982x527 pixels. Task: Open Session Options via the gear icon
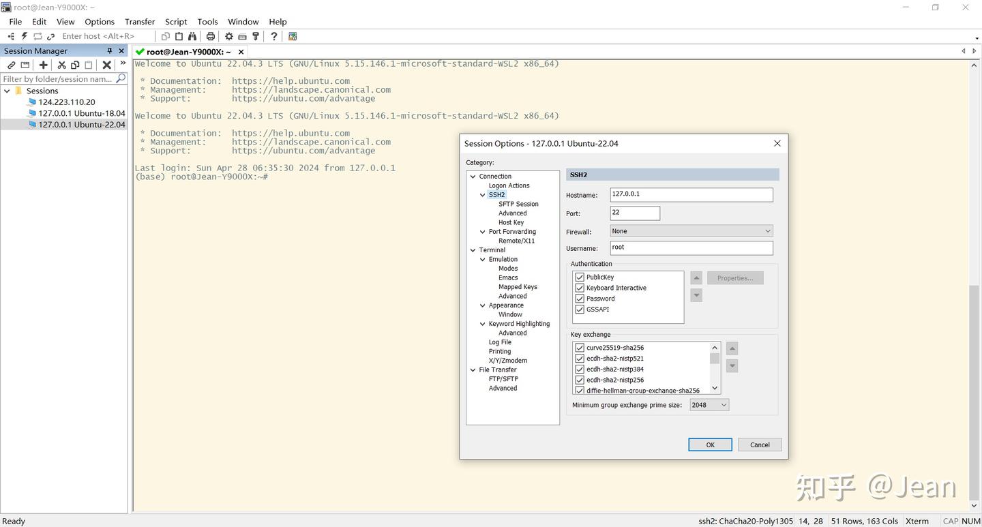coord(229,36)
